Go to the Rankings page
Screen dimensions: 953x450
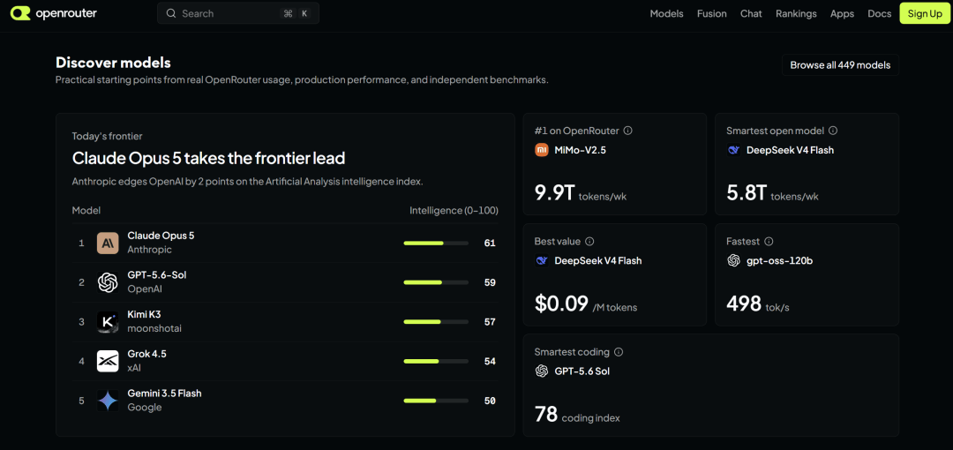pos(796,13)
